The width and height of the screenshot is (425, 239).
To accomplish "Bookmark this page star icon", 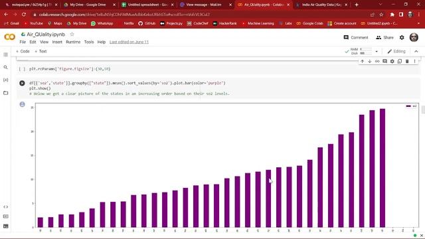I will pos(381,15).
